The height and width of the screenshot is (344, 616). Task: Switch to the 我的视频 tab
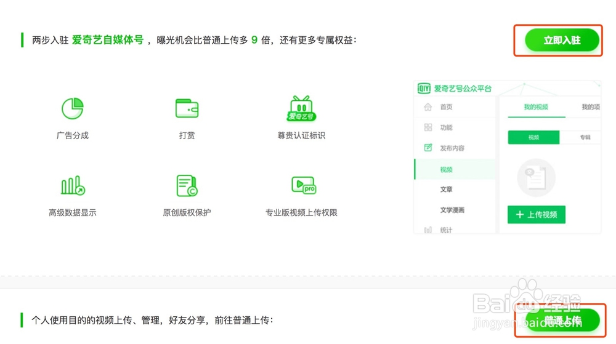(536, 106)
